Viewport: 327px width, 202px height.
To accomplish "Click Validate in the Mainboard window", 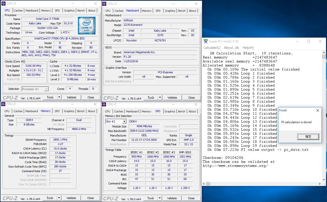I will [x=172, y=98].
